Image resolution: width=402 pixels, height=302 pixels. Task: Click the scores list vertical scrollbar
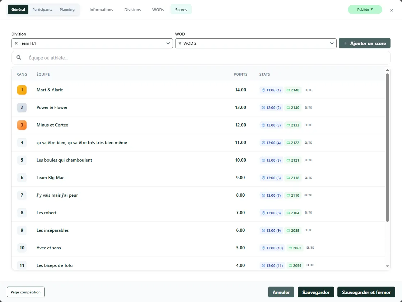[x=387, y=147]
